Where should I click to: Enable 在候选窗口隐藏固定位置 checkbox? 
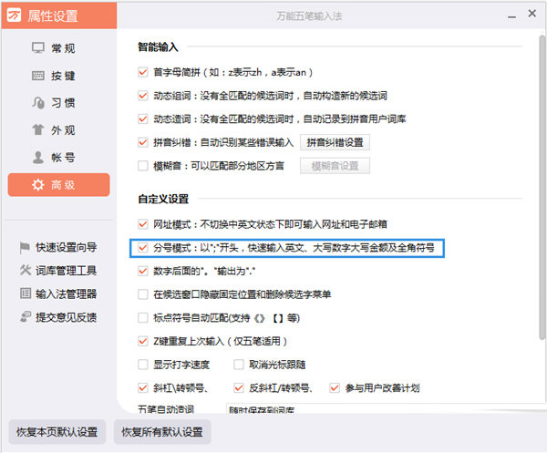(143, 294)
